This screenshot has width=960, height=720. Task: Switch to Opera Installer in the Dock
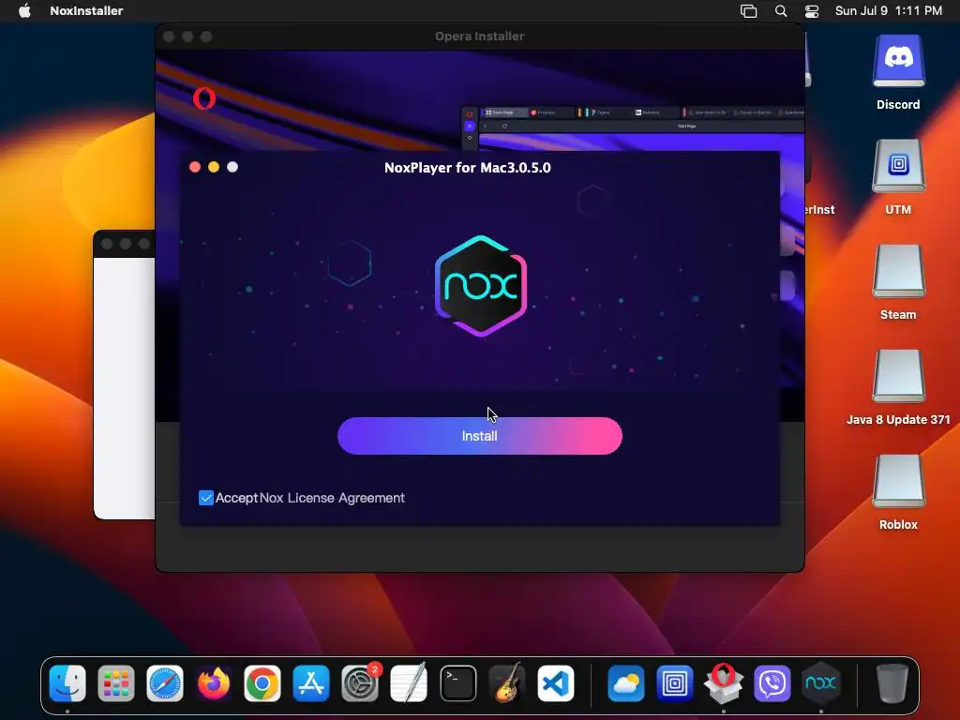coord(723,683)
